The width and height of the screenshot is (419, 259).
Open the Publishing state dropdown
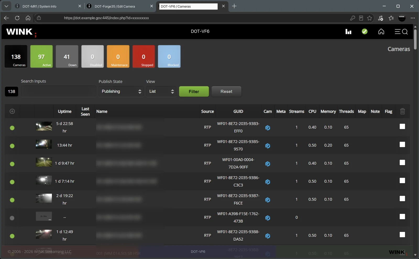[x=121, y=91]
